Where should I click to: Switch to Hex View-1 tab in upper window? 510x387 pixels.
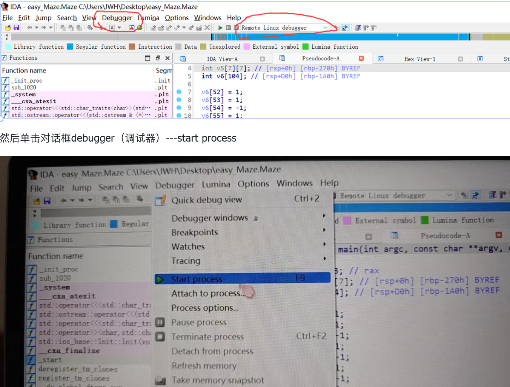(419, 59)
